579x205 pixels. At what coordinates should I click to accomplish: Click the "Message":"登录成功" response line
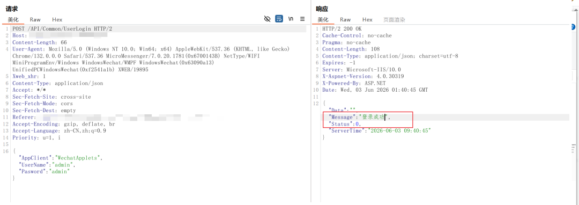coord(359,117)
